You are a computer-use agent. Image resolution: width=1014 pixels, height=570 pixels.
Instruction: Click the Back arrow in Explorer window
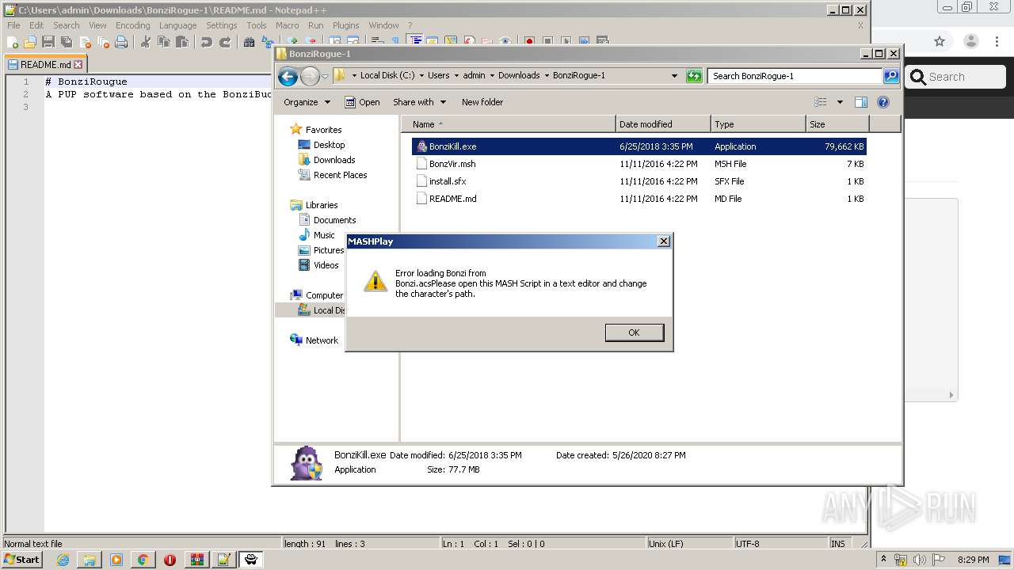[288, 76]
